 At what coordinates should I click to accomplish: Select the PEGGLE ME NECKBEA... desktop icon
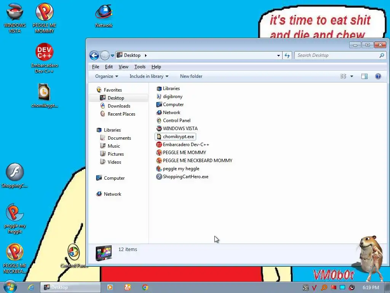pos(15,258)
